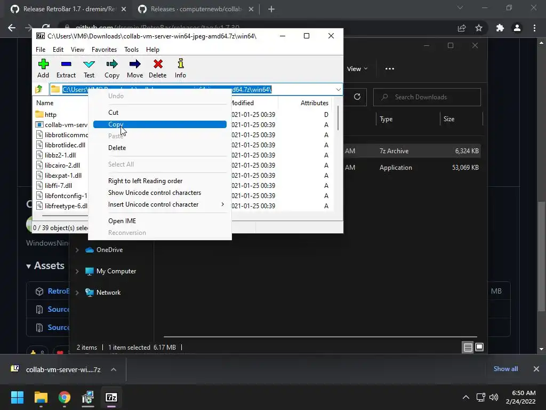
Task: Select My Computer in Explorer sidebar
Action: [116, 271]
